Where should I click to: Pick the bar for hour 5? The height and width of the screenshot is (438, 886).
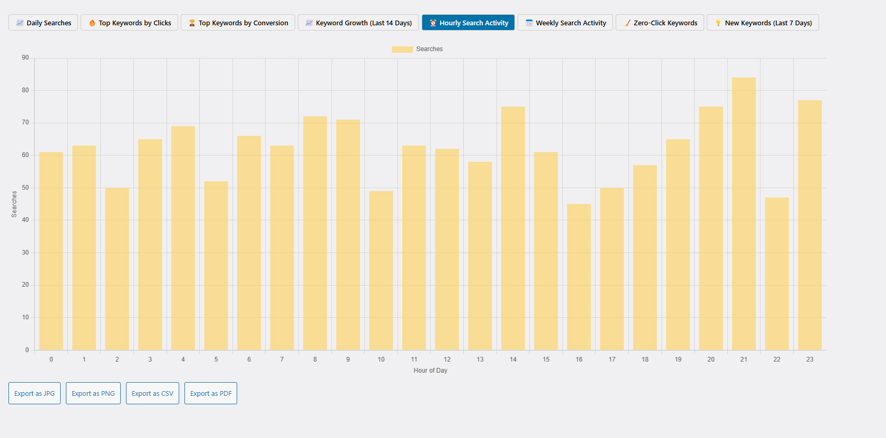click(x=216, y=266)
